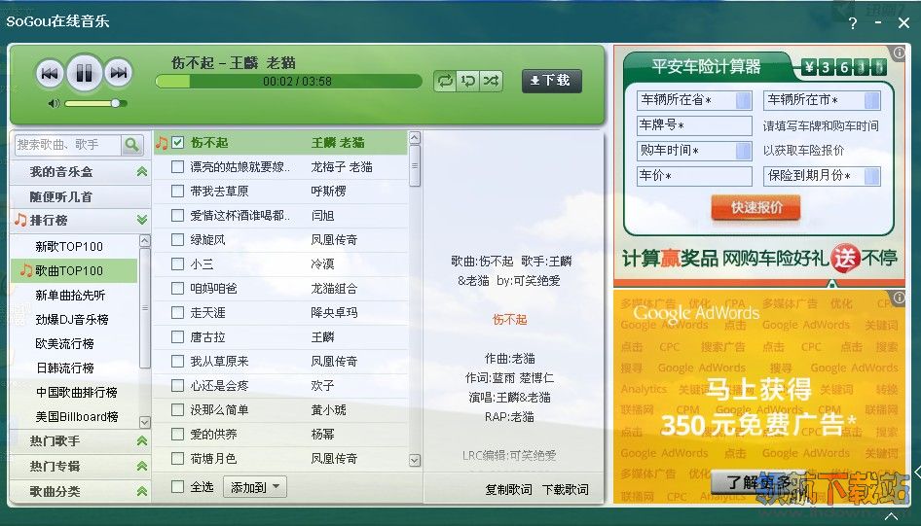
Task: Click the info icon on Google AdWords ad
Action: click(900, 298)
